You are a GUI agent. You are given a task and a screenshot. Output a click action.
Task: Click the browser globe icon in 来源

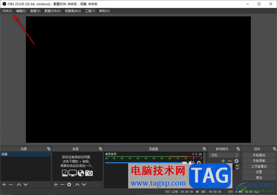tap(81, 173)
